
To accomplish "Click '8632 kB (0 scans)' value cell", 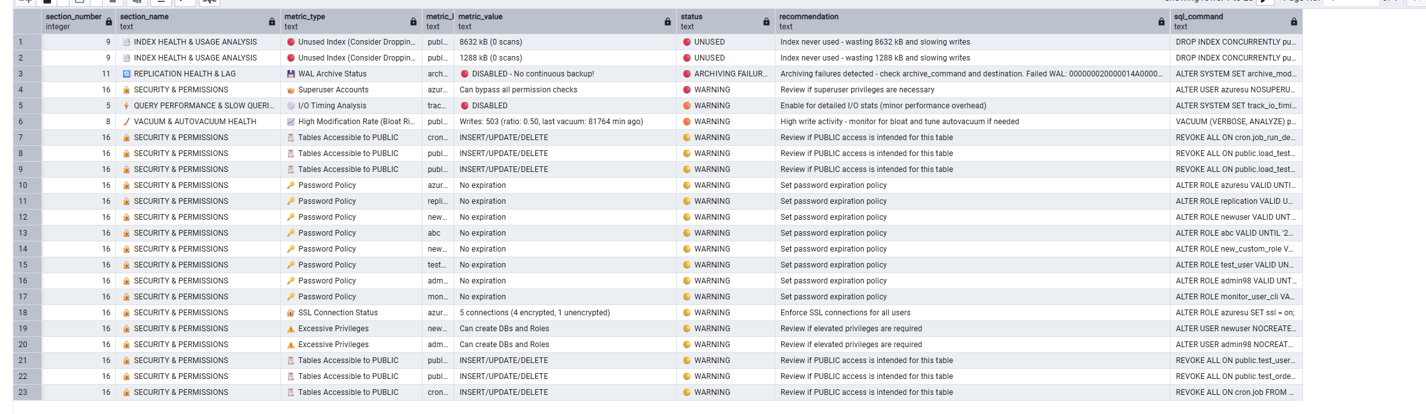I will point(565,42).
